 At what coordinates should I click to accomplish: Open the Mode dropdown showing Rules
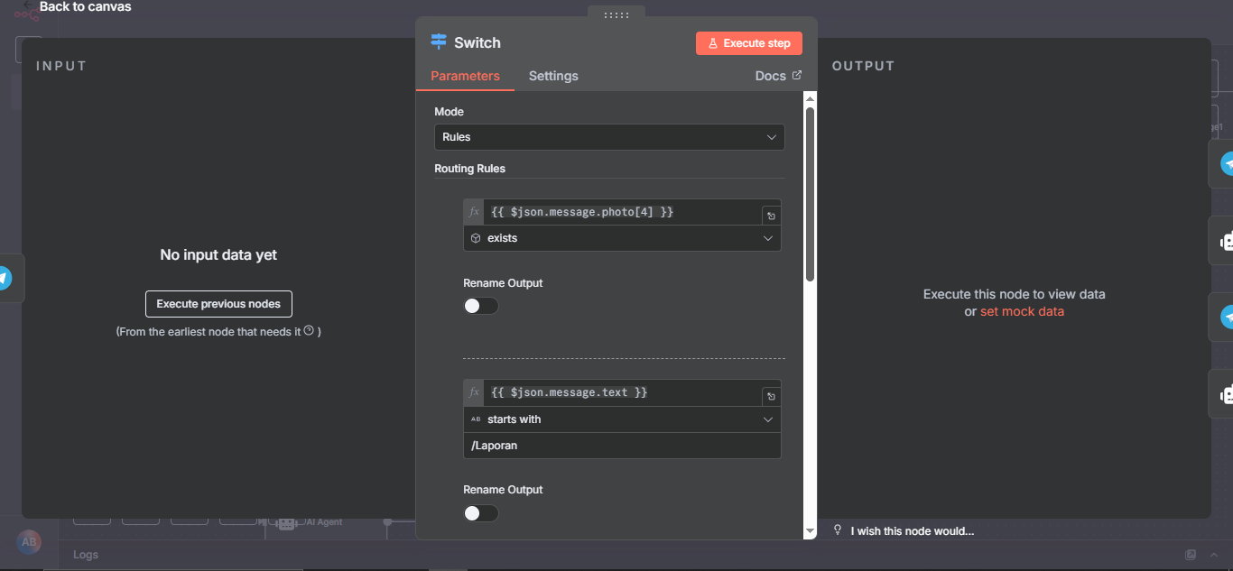609,137
